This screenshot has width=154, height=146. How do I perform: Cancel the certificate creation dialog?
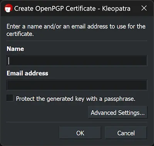pyautogui.click(x=126, y=133)
